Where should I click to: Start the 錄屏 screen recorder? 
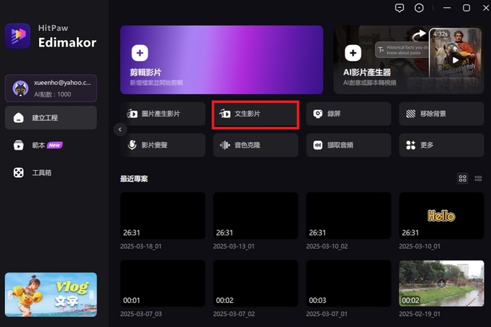(x=349, y=113)
